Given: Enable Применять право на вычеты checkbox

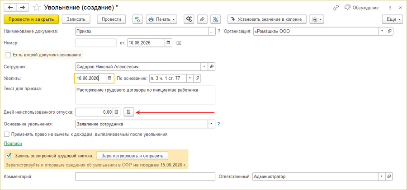Looking at the screenshot, I should click(x=7, y=134).
